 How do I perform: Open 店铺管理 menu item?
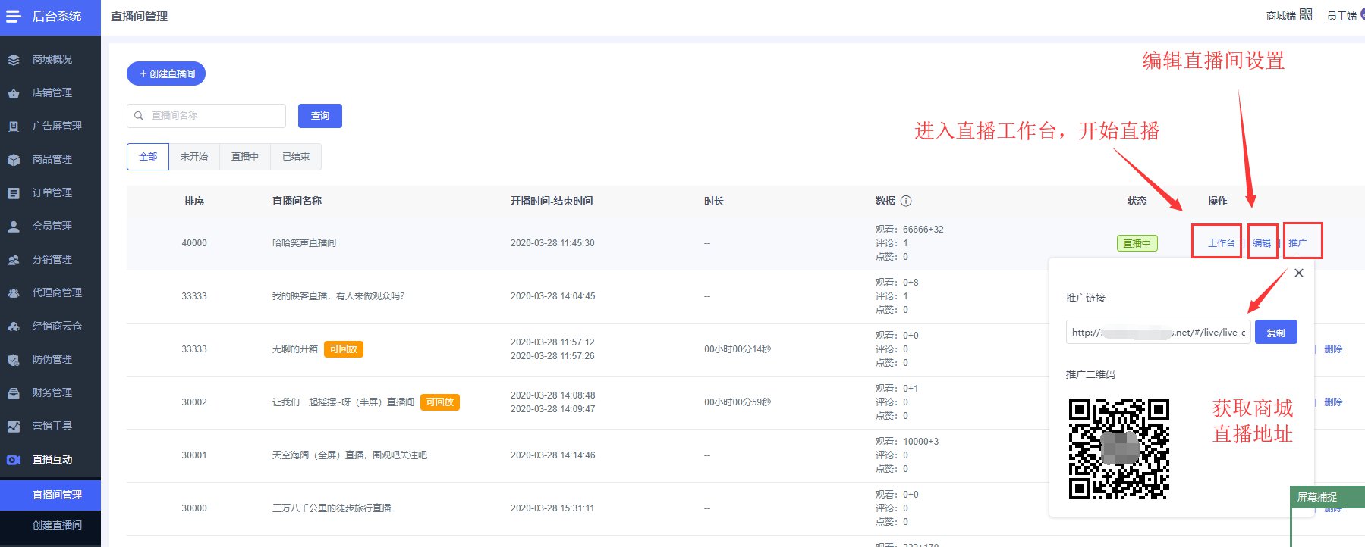tap(50, 92)
